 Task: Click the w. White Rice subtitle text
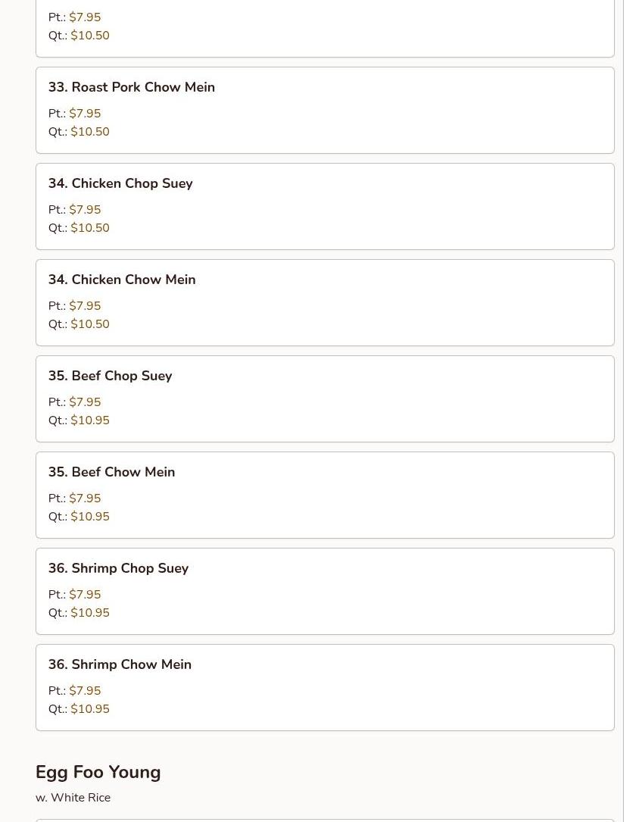point(73,797)
